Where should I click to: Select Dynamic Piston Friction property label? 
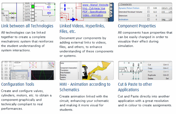[129, 8]
